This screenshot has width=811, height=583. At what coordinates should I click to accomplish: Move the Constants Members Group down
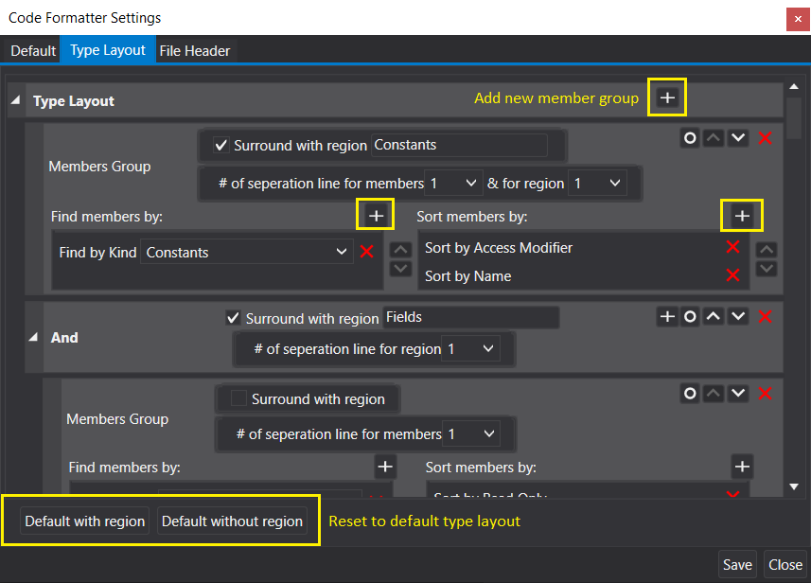click(737, 138)
